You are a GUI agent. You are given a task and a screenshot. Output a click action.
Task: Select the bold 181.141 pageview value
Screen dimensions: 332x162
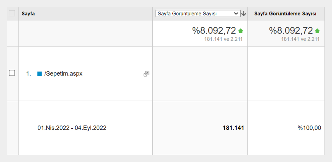tap(233, 128)
